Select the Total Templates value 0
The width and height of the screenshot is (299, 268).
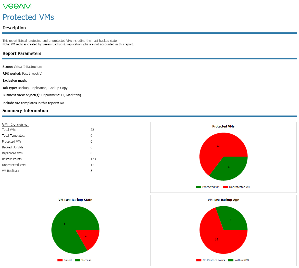(91, 136)
